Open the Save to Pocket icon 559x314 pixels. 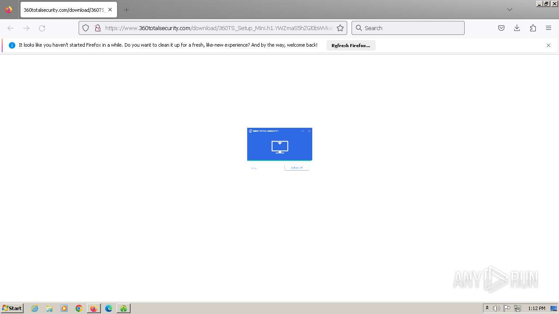click(501, 28)
